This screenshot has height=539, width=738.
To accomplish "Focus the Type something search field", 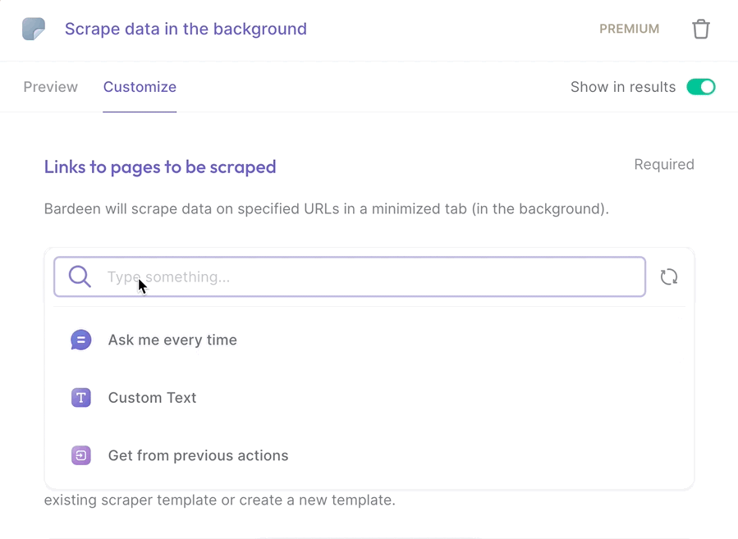I will coord(349,276).
